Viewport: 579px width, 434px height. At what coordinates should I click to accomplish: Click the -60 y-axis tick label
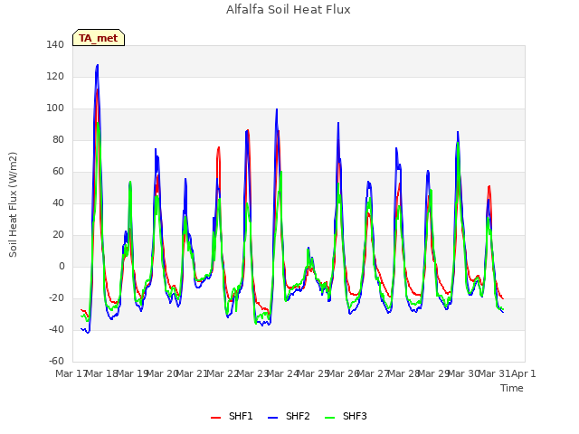(x=56, y=361)
